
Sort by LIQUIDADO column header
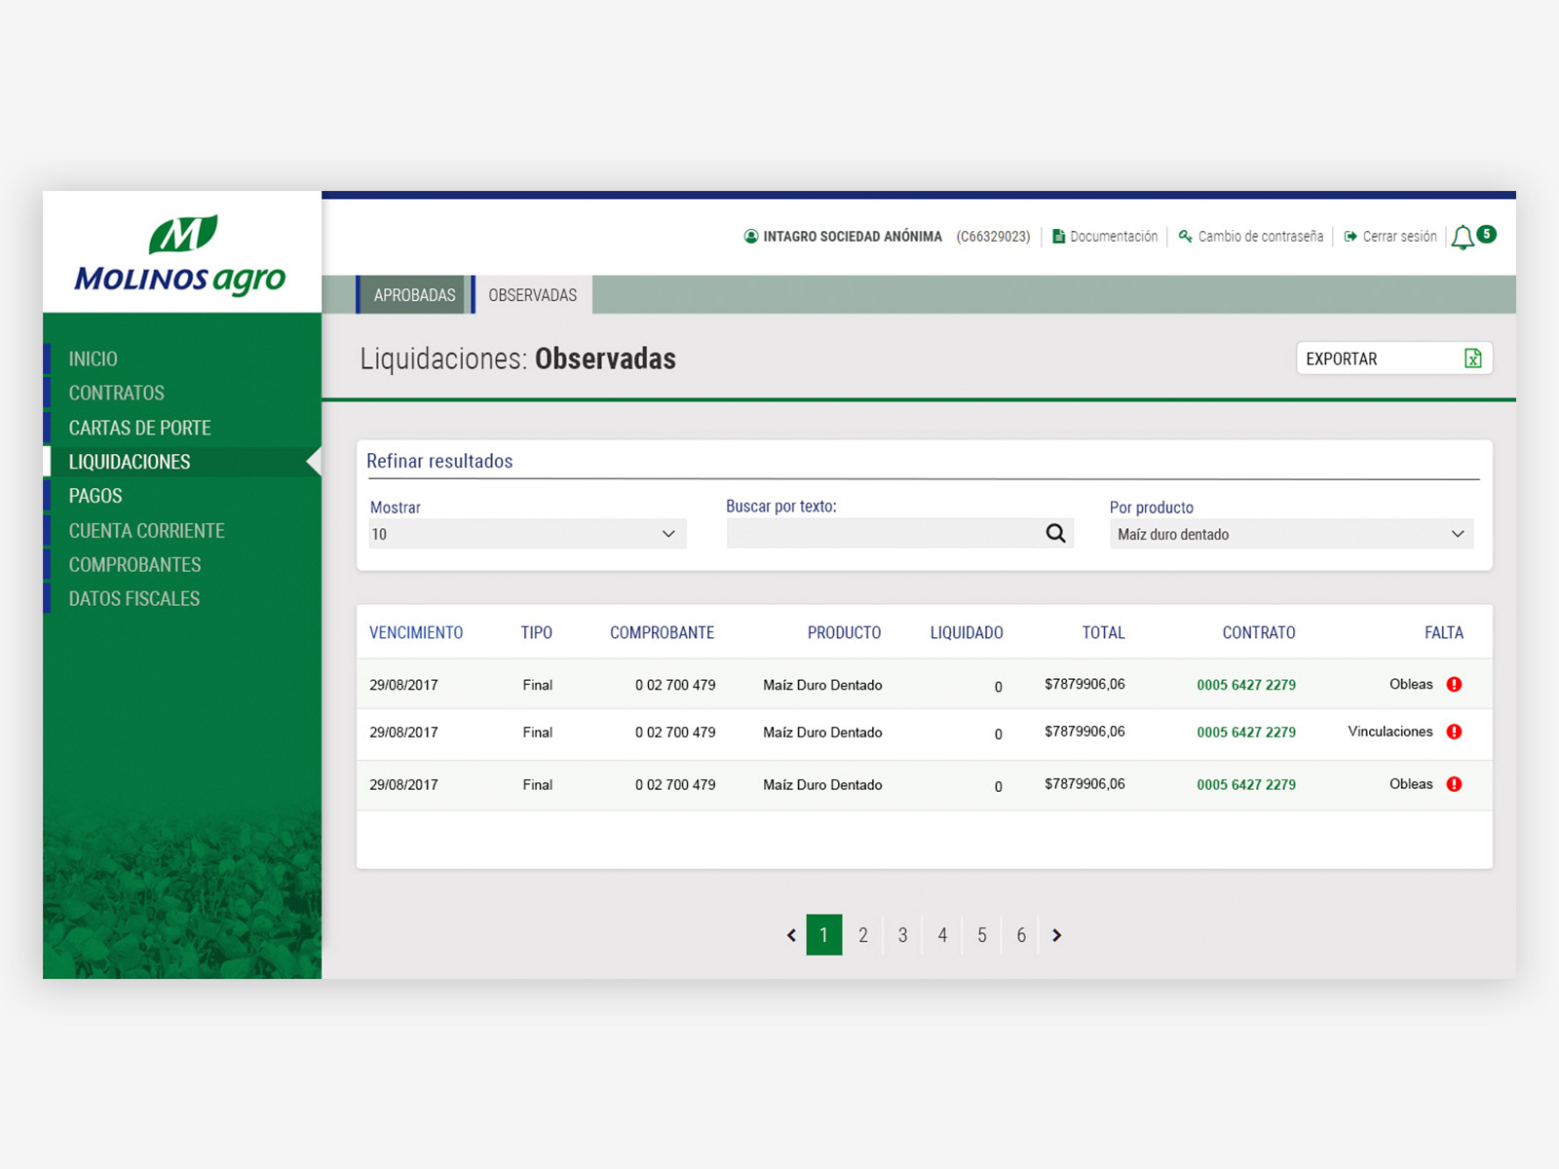click(x=967, y=633)
